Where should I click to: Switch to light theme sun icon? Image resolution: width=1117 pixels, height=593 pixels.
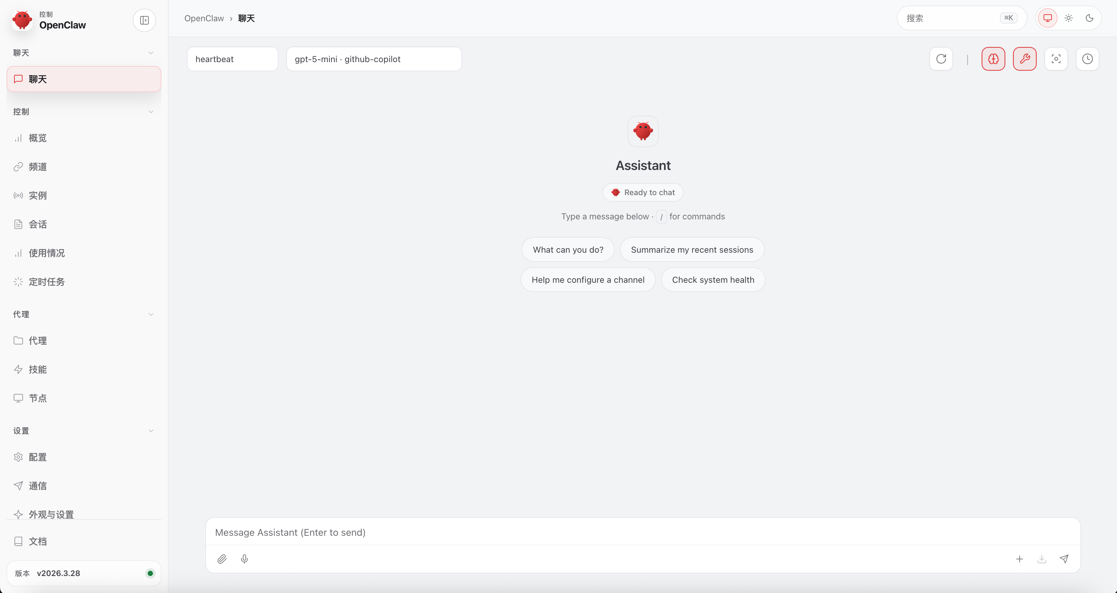point(1068,18)
